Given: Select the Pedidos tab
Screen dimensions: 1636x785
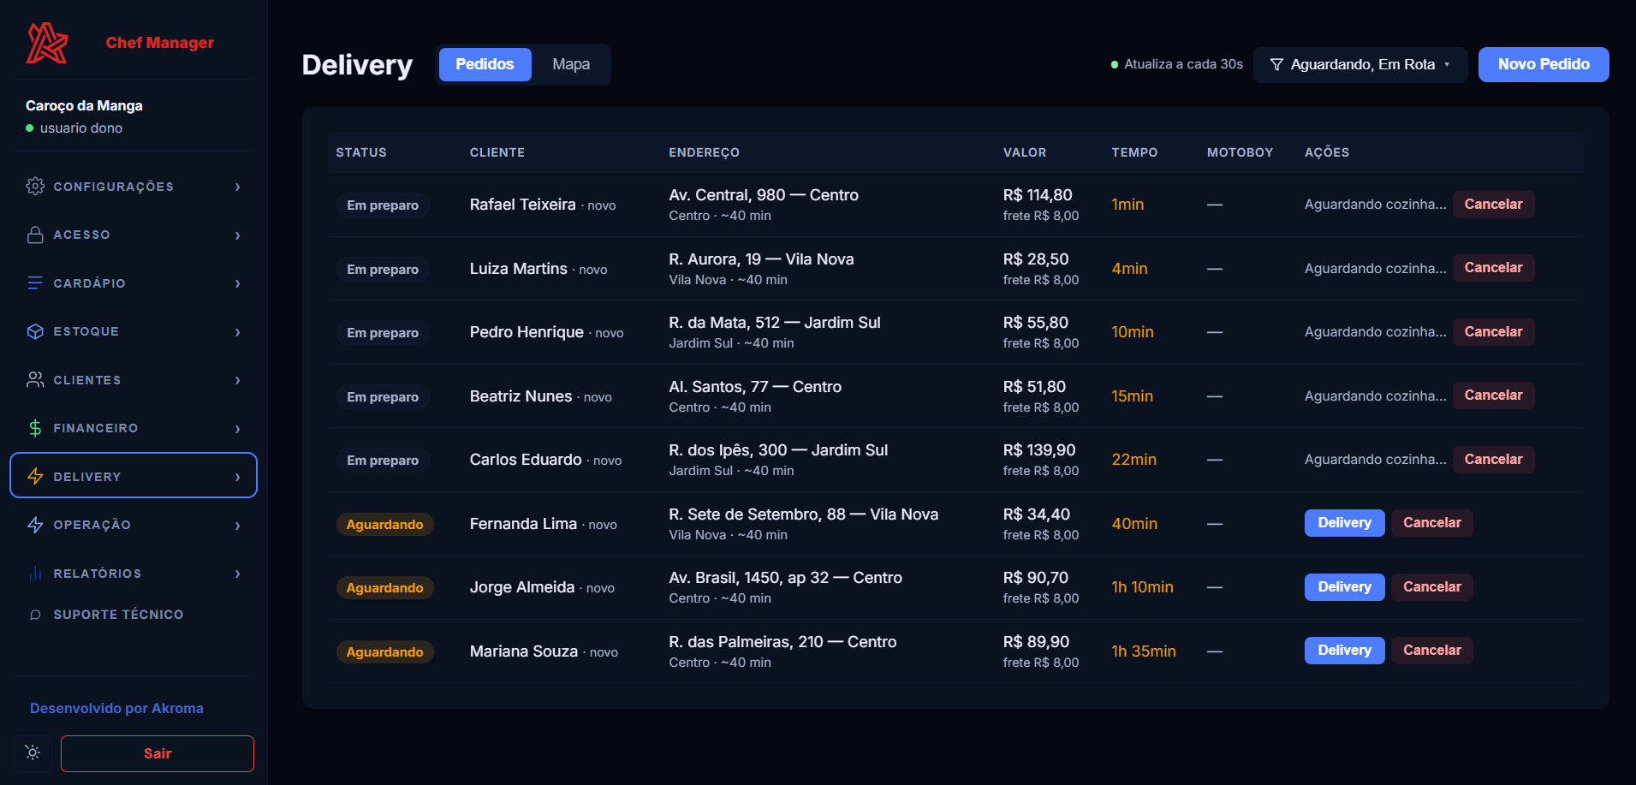Looking at the screenshot, I should pos(485,64).
